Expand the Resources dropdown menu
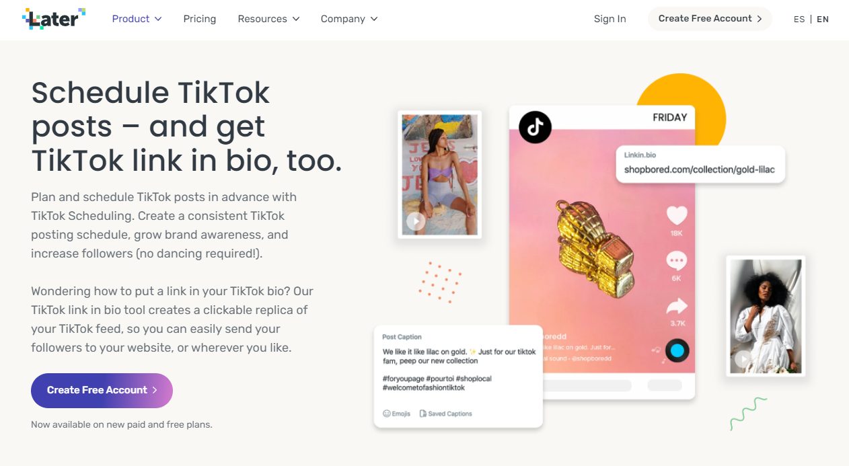The width and height of the screenshot is (849, 466). tap(268, 19)
